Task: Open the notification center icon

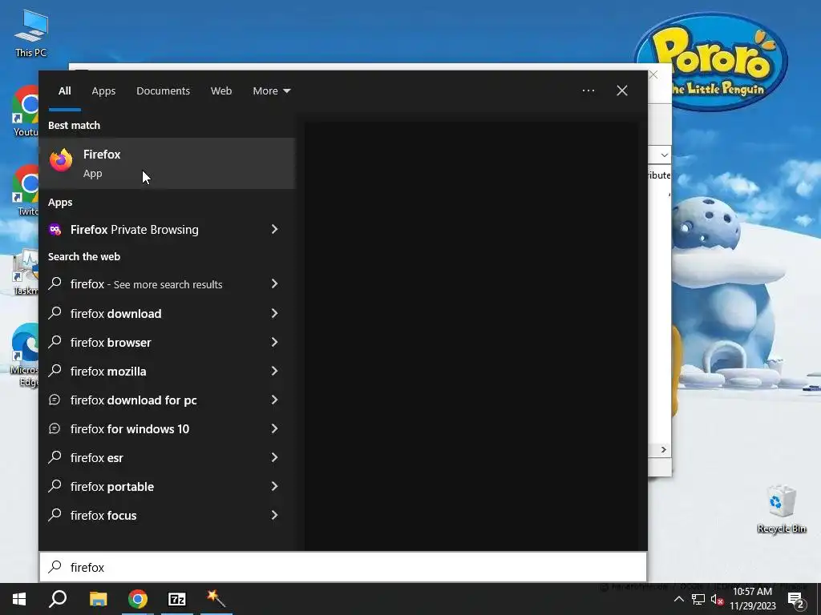Action: coord(795,599)
